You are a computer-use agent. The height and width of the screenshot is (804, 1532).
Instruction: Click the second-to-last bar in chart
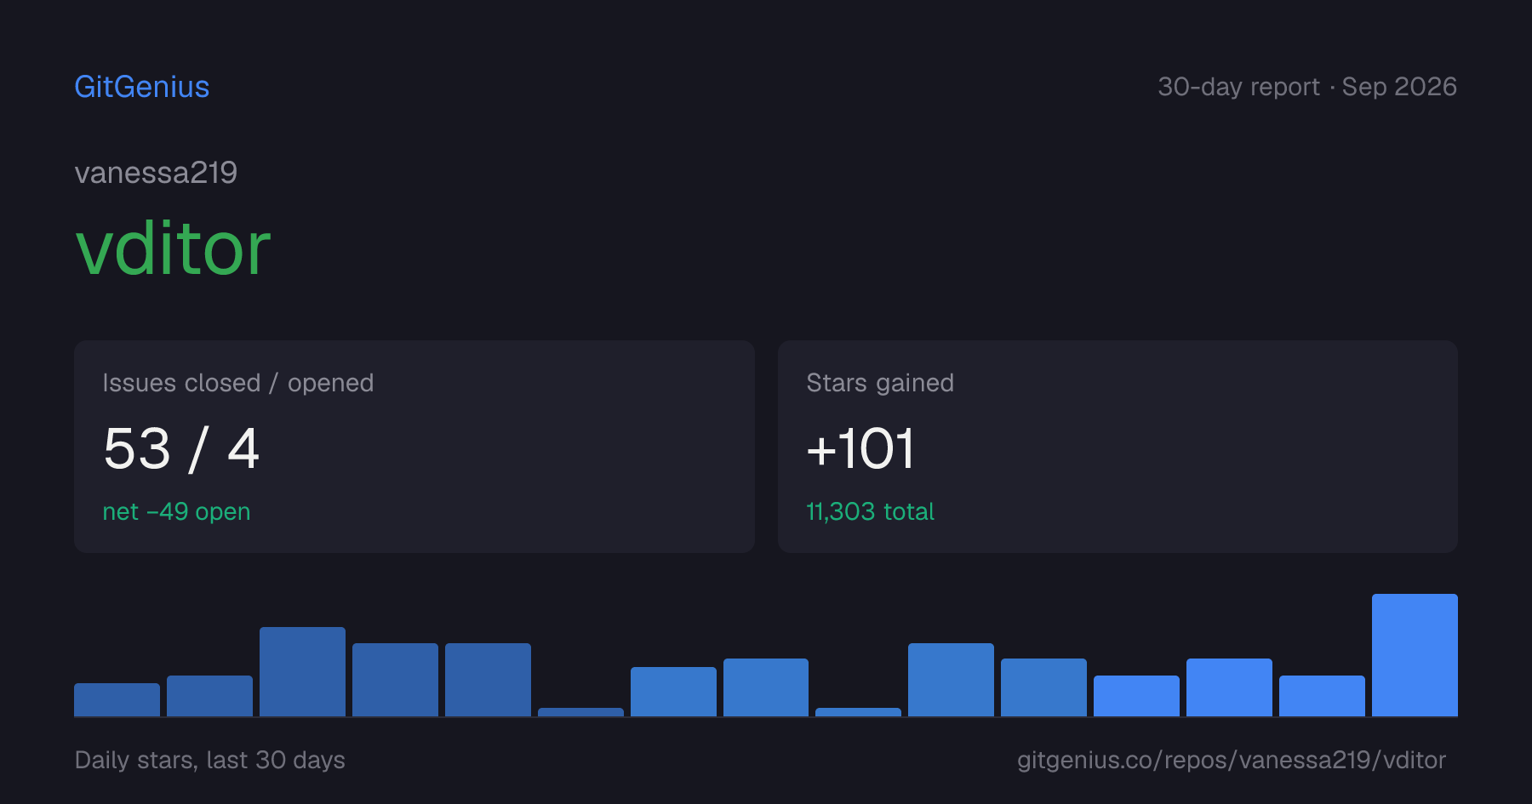(1322, 696)
